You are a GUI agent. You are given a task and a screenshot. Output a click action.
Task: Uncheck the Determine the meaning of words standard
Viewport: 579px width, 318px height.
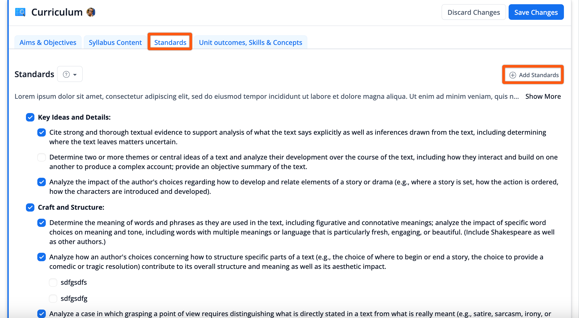(42, 223)
